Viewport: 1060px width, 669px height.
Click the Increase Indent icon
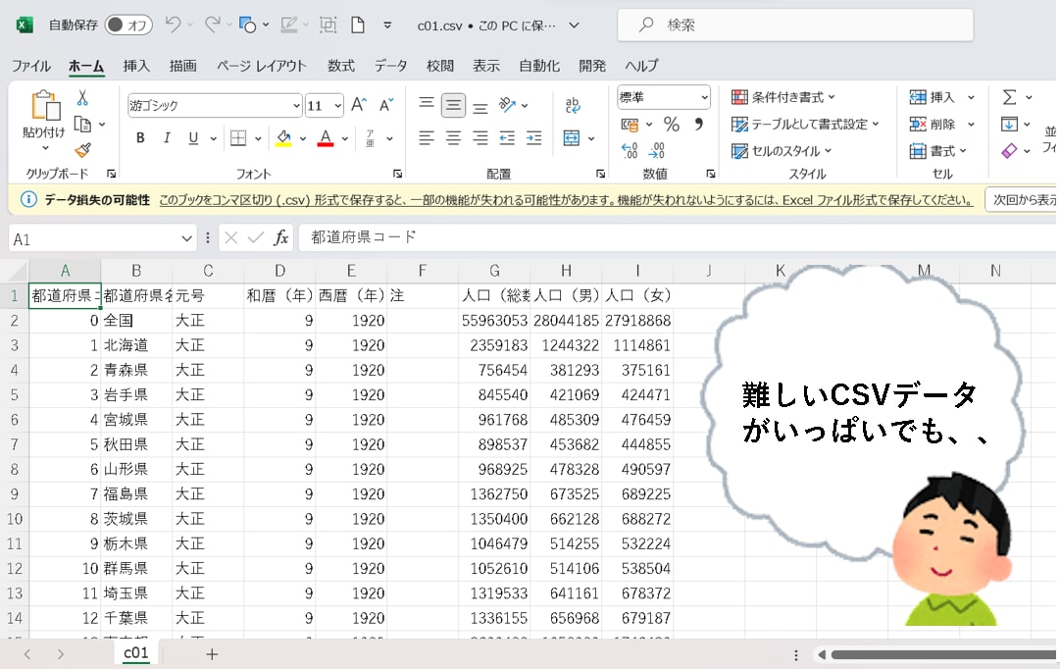coord(534,138)
